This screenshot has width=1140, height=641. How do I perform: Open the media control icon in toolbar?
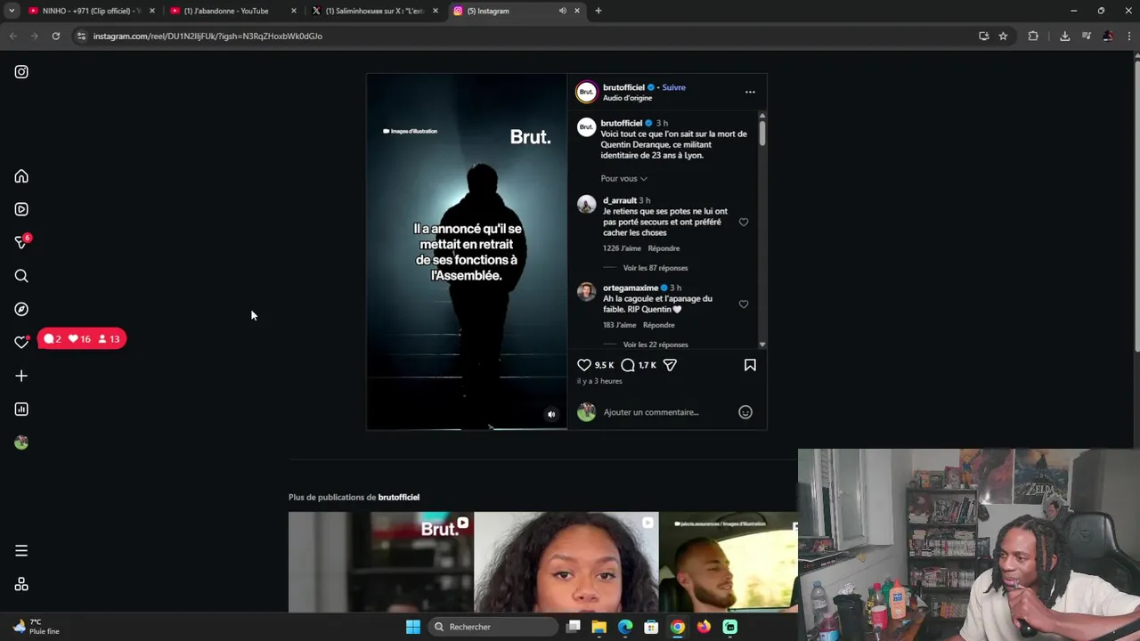click(x=1087, y=36)
